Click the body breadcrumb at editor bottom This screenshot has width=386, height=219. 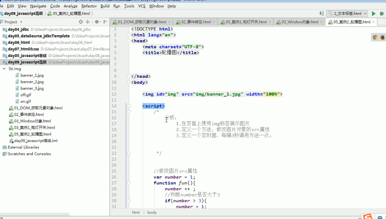pyautogui.click(x=152, y=212)
